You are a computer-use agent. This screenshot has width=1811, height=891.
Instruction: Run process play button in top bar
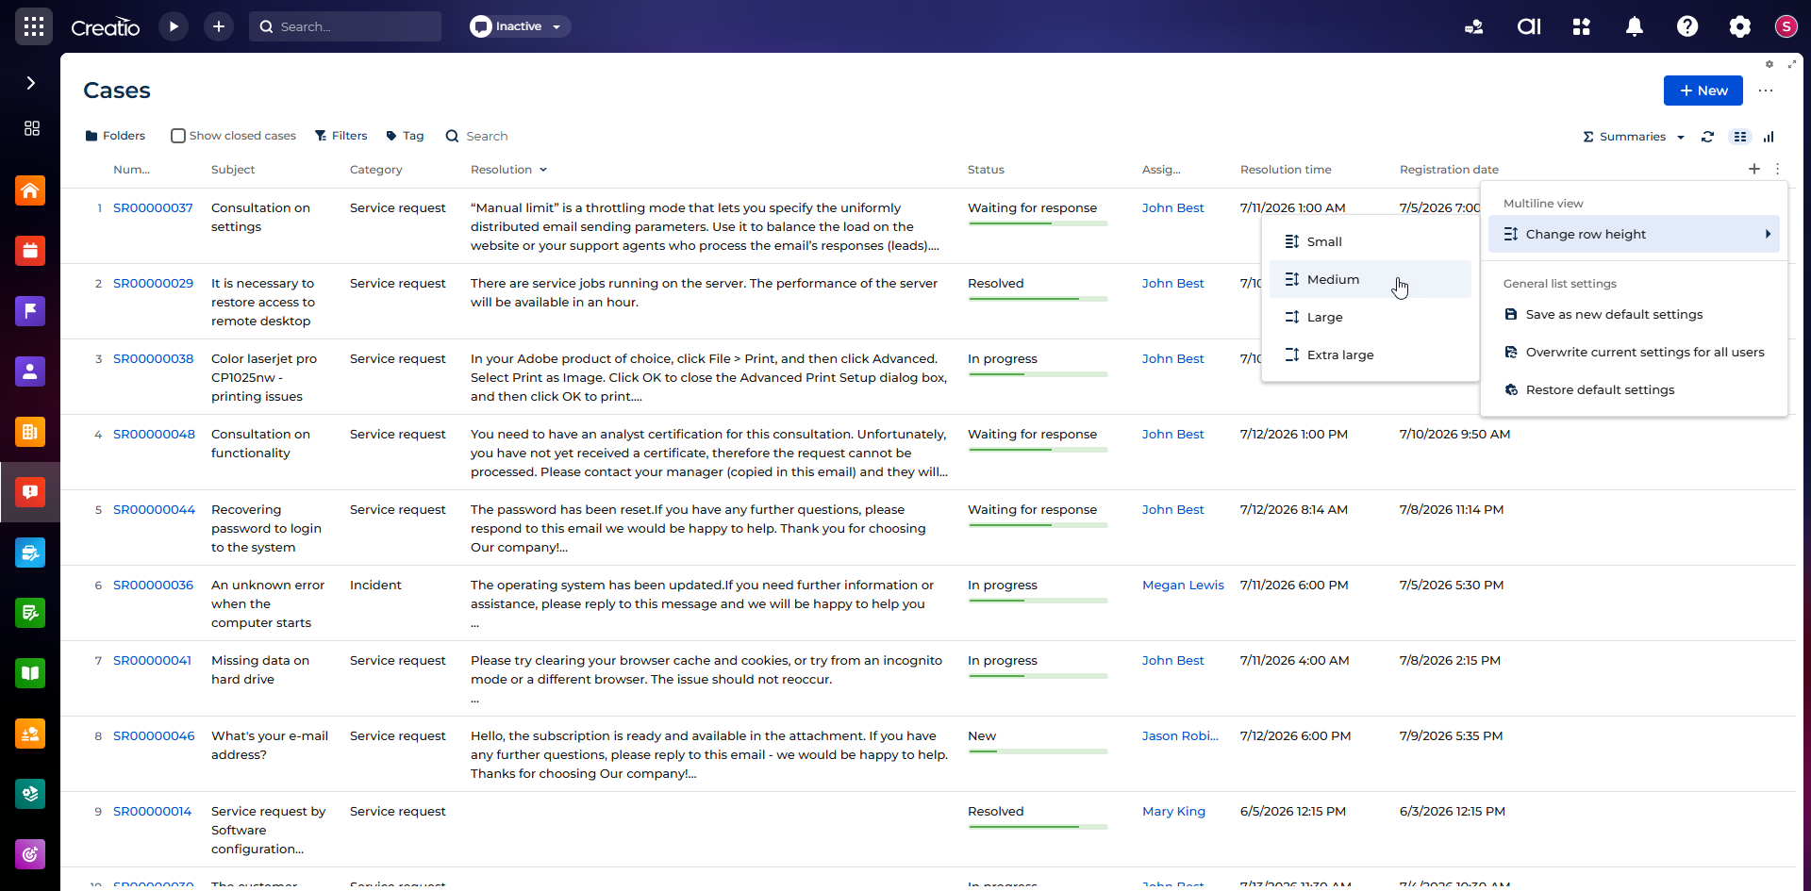[174, 26]
